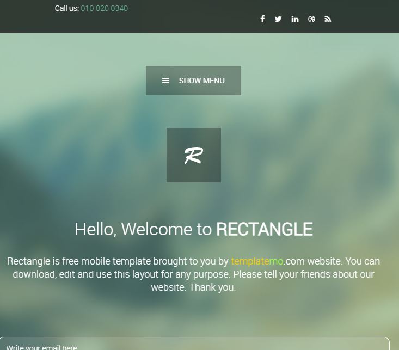This screenshot has width=399, height=350.
Task: Open the Facebook social icon
Action: pyautogui.click(x=262, y=19)
